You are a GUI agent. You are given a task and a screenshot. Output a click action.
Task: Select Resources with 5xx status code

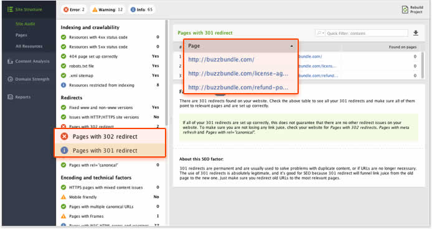(110, 47)
